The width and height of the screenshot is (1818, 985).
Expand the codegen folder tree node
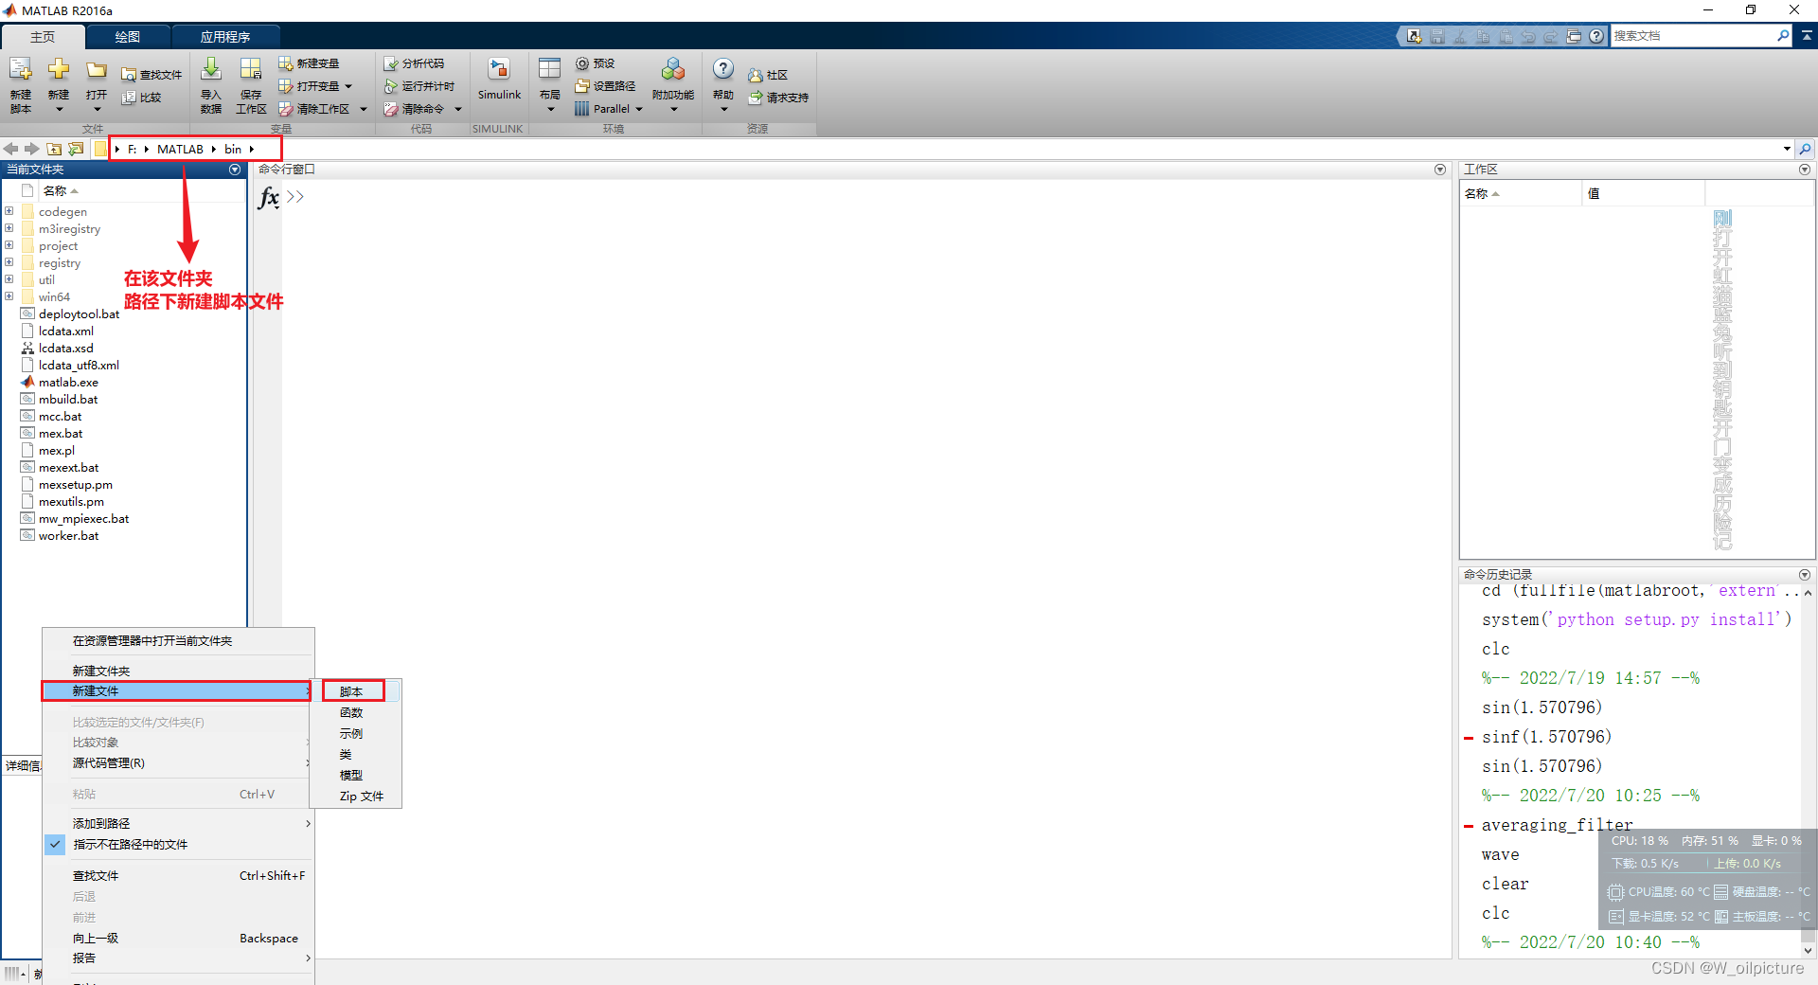9,211
